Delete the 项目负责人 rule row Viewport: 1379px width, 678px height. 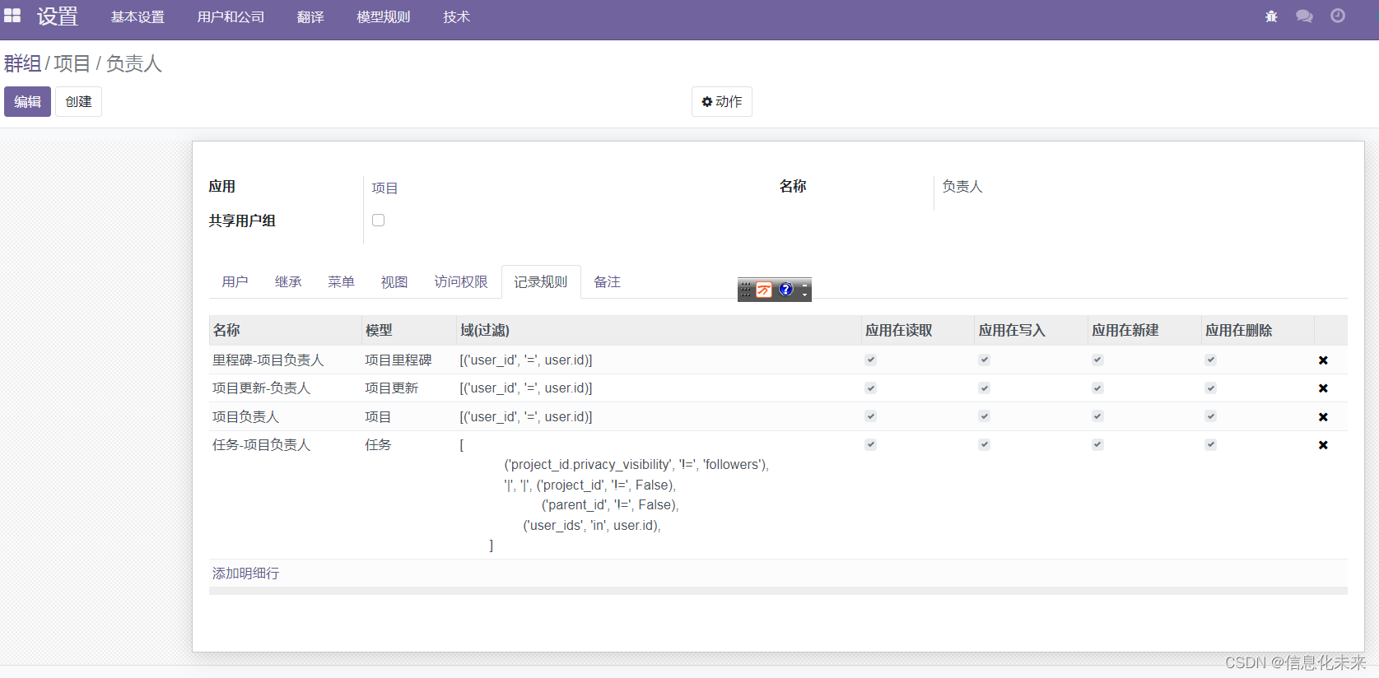(x=1323, y=417)
